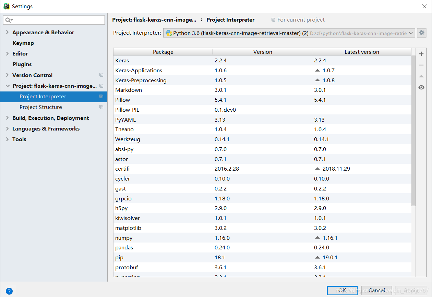432x297 pixels.
Task: Select the astor package row
Action: pos(263,159)
